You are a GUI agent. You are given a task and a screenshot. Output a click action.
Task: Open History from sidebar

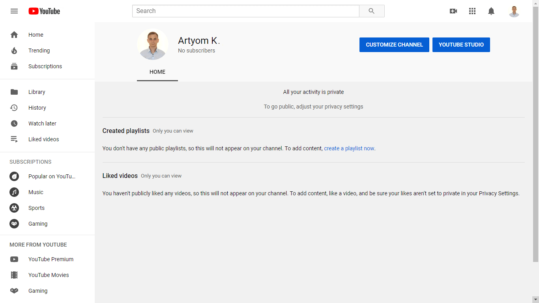[x=37, y=108]
